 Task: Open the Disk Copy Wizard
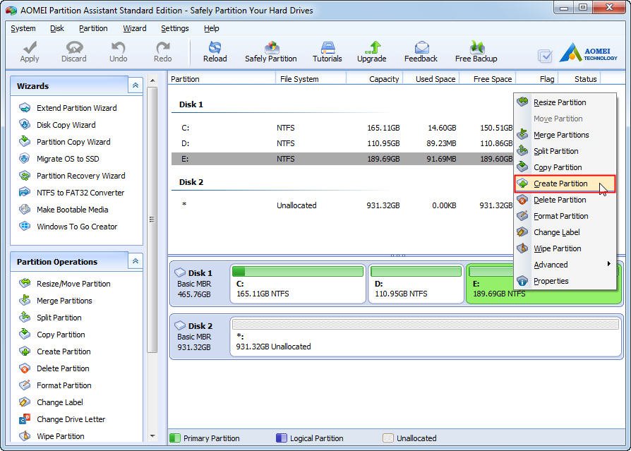coord(58,125)
